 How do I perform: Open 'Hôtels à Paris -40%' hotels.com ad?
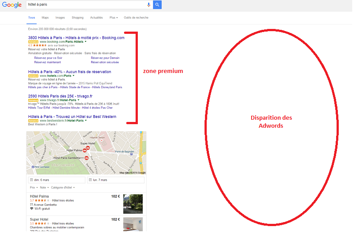69,72
